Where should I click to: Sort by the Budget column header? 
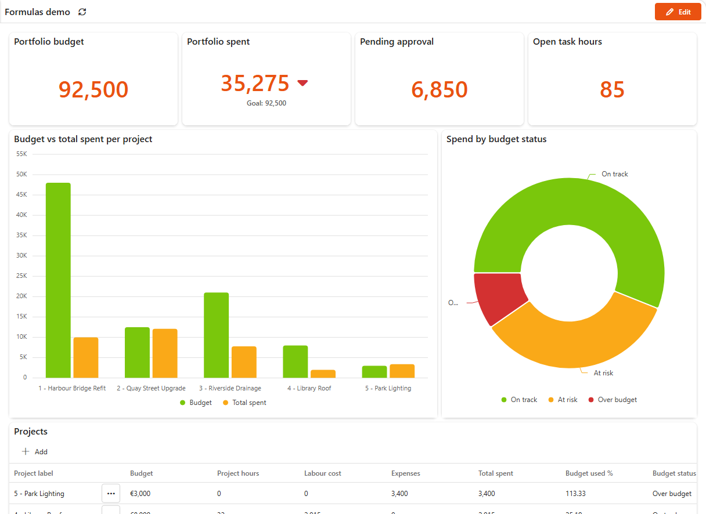142,473
